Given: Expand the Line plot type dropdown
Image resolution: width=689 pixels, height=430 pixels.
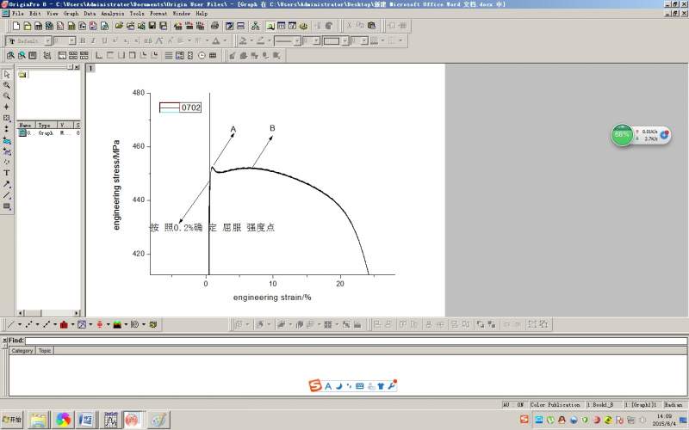Looking at the screenshot, I should point(19,325).
